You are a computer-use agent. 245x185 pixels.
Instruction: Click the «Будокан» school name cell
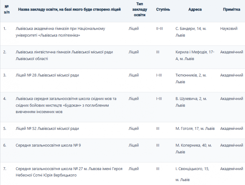(x=66, y=105)
